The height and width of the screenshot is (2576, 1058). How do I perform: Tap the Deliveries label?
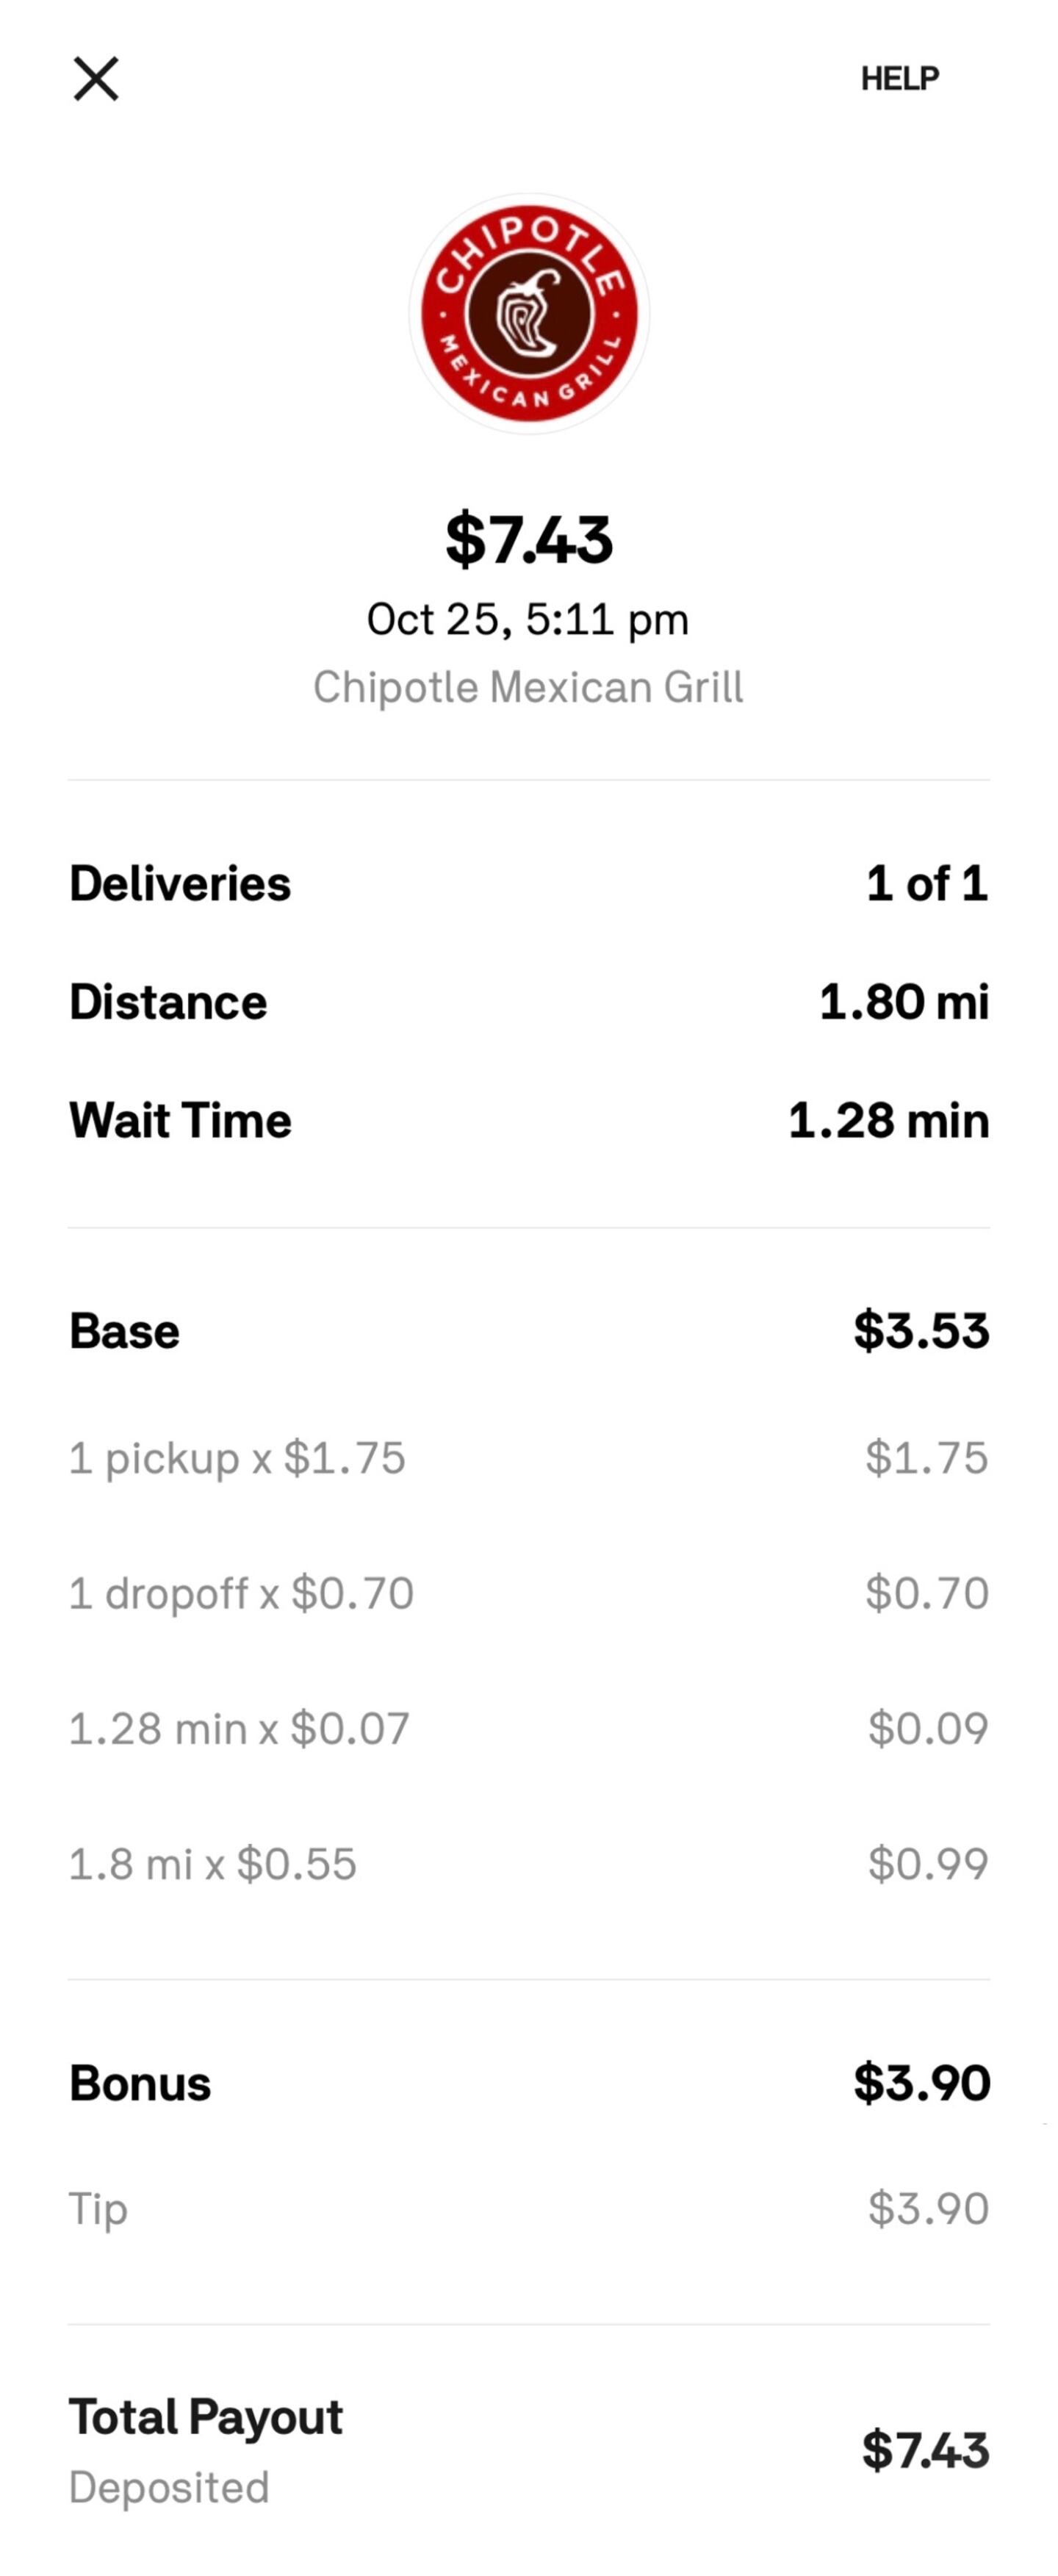coord(180,884)
